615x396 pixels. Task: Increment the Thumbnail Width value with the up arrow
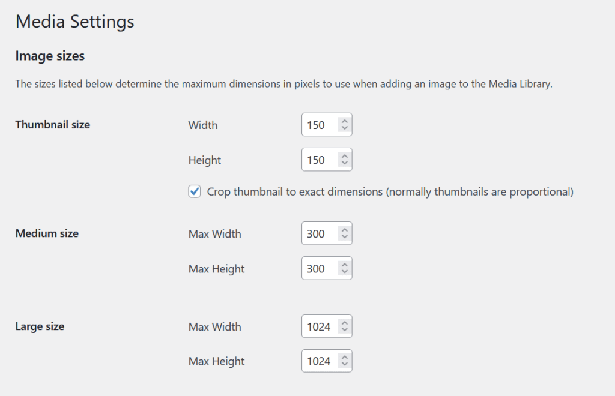click(x=345, y=121)
